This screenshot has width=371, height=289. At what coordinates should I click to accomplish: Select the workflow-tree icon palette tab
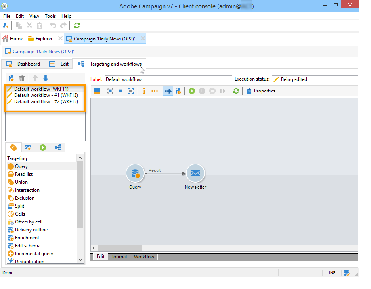[58, 148]
